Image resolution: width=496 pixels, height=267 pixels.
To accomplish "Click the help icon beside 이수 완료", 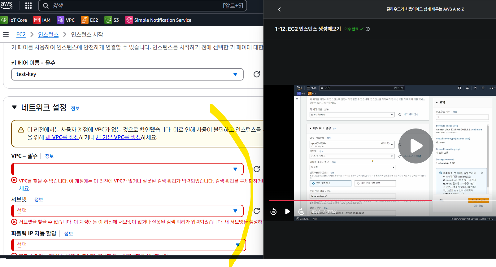I will pyautogui.click(x=368, y=29).
